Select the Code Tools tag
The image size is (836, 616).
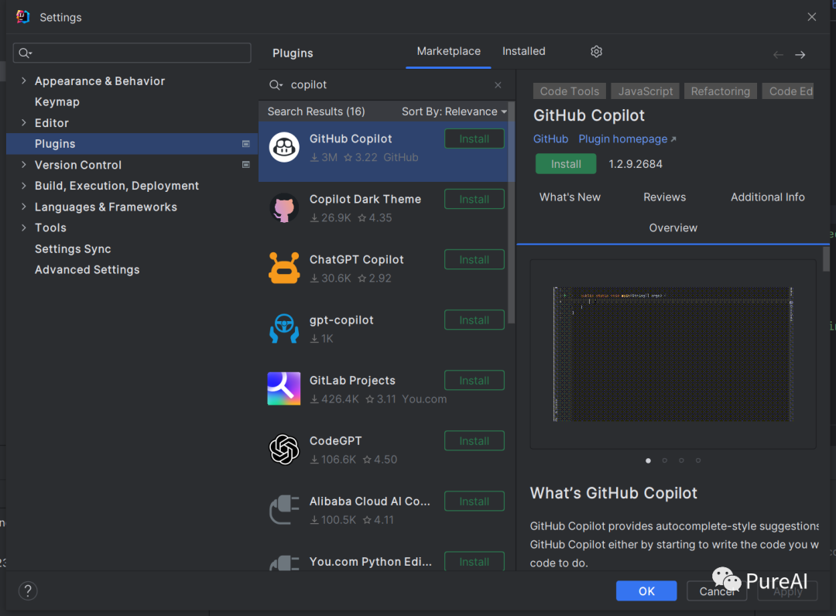tap(569, 91)
